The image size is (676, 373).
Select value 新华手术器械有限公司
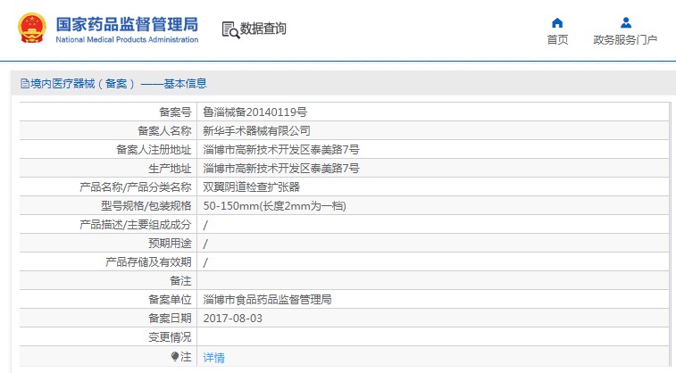coord(256,131)
